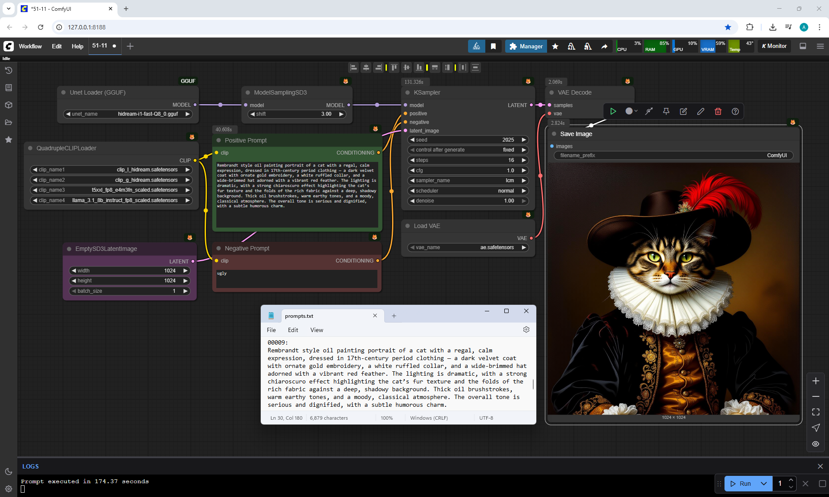Open the Edit menu in Notepad
Viewport: 829px width, 497px height.
[x=293, y=330]
